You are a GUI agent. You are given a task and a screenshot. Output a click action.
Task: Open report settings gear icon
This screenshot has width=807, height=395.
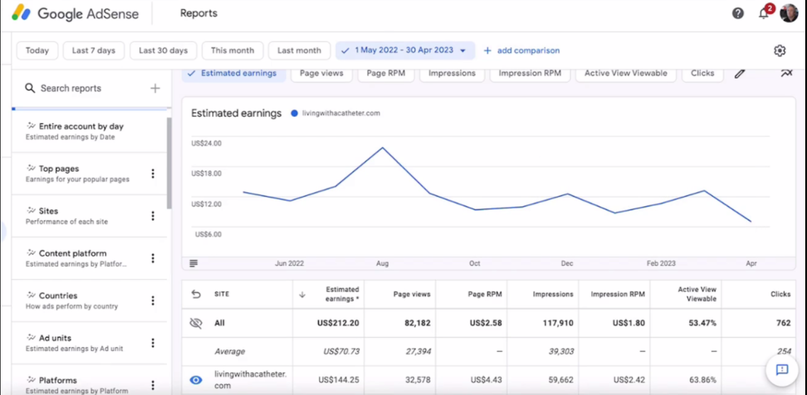click(x=780, y=51)
